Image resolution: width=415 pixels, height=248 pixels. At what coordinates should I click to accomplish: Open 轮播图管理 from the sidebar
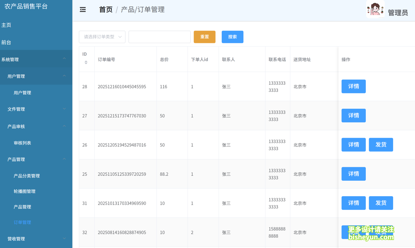click(25, 191)
